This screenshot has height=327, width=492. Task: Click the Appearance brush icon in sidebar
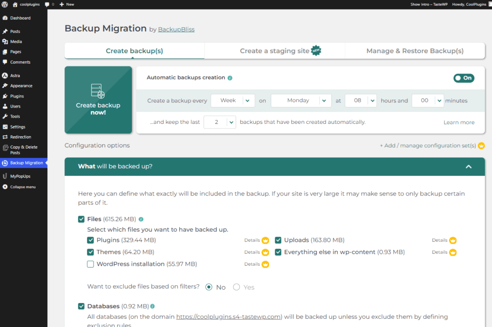(x=5, y=86)
